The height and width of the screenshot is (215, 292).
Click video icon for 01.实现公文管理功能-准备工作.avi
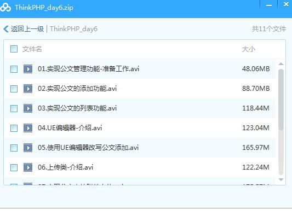pyautogui.click(x=28, y=69)
